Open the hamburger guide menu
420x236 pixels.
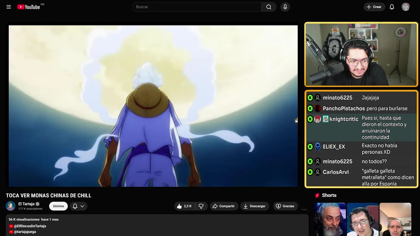tap(9, 7)
